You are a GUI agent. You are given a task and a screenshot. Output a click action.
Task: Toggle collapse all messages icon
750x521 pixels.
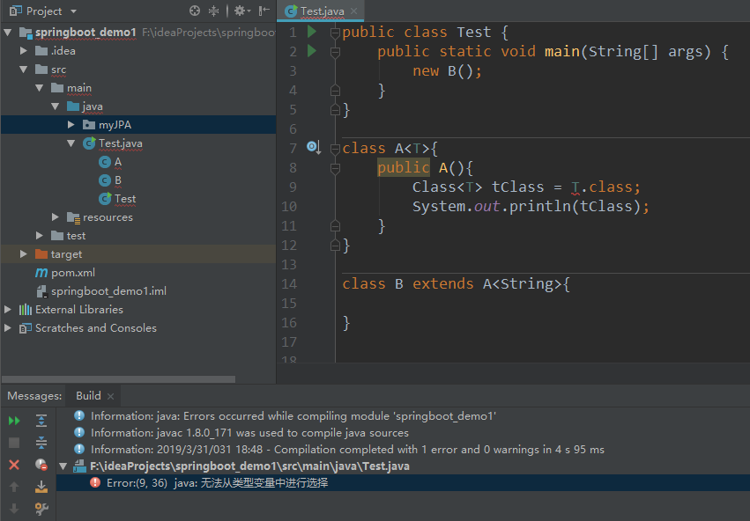(41, 443)
